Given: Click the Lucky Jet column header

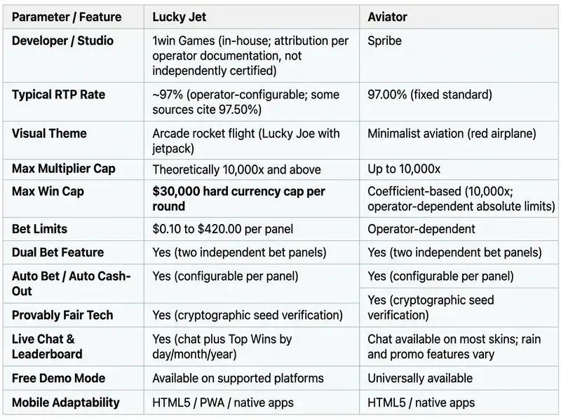Looking at the screenshot, I should click(252, 17).
